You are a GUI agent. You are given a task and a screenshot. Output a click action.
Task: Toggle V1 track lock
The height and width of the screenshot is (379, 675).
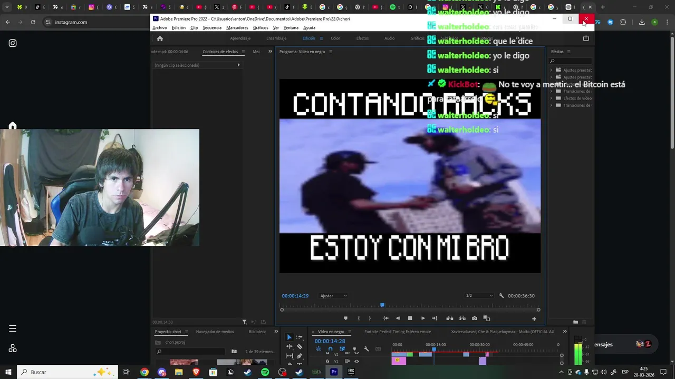pyautogui.click(x=327, y=361)
